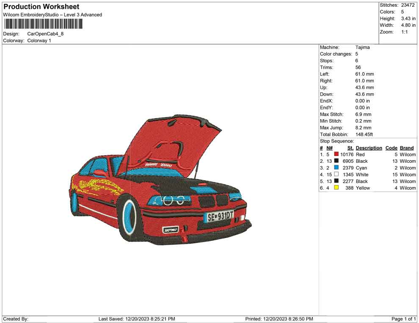Image resolution: width=419 pixels, height=323 pixels.
Task: Click the Wilcom EmbroideryStudio subtitle
Action: pos(52,15)
